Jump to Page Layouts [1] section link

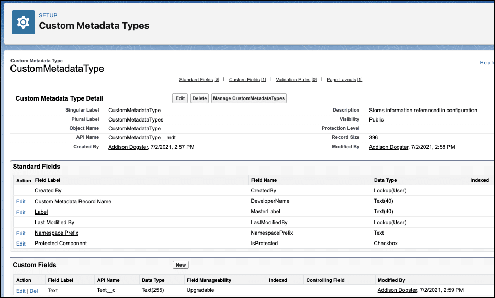[344, 79]
